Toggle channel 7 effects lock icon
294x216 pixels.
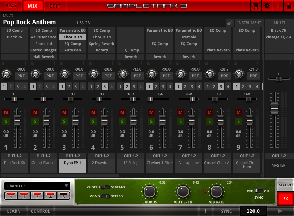pyautogui.click(x=177, y=63)
